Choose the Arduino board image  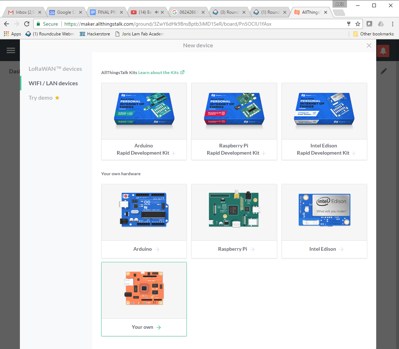coord(144,210)
